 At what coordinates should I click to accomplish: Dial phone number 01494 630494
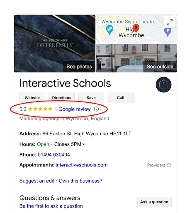[54, 155]
